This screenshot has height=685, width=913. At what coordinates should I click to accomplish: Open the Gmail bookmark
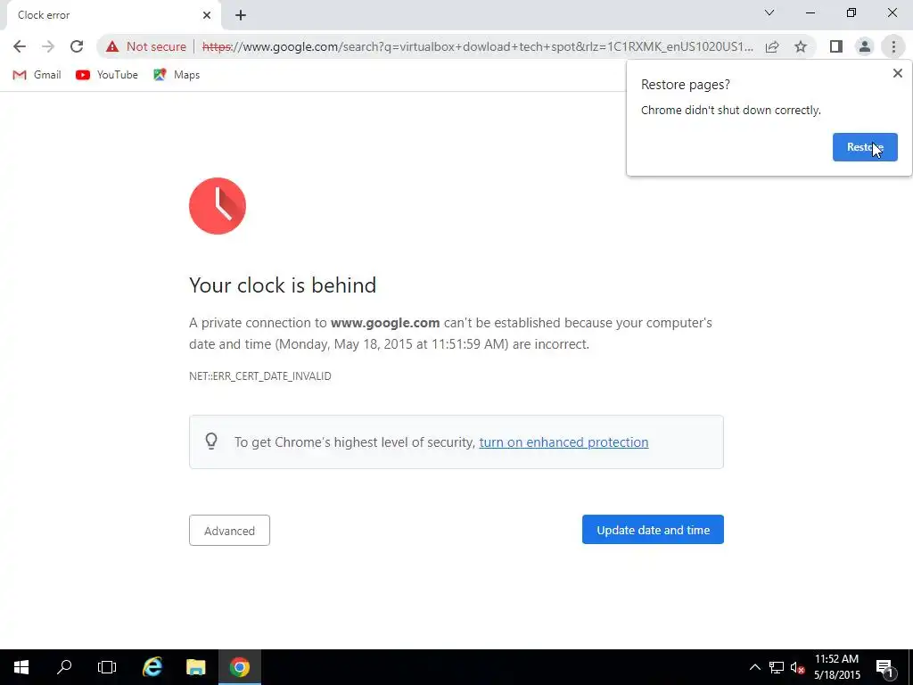click(x=37, y=75)
